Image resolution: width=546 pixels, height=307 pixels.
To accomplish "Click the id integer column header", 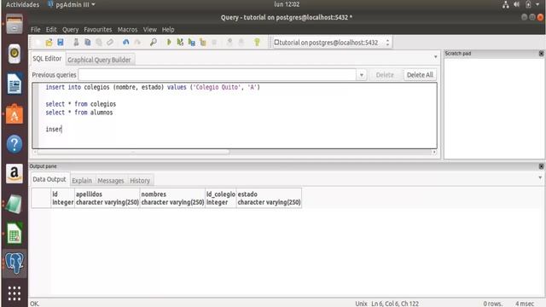I will click(x=62, y=198).
